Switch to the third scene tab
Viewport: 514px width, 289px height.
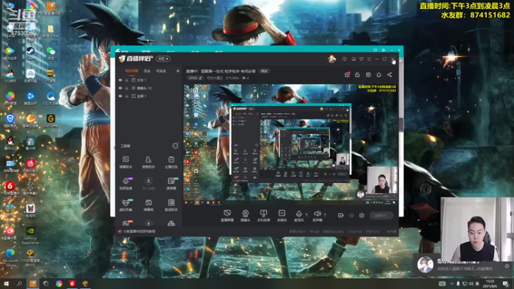point(161,71)
